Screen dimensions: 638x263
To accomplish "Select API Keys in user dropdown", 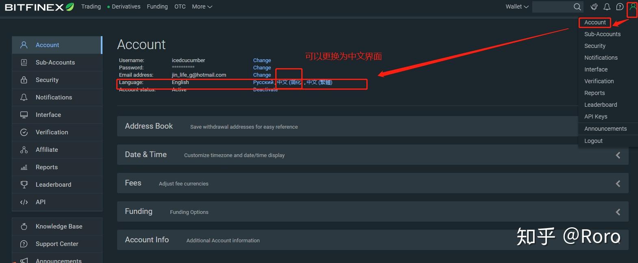I will coord(596,116).
